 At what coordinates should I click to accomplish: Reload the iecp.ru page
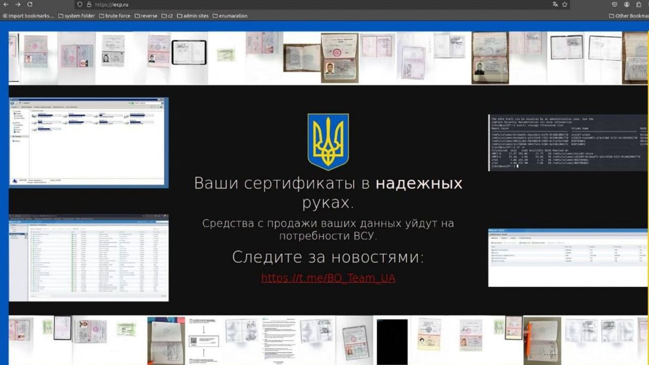tap(31, 4)
